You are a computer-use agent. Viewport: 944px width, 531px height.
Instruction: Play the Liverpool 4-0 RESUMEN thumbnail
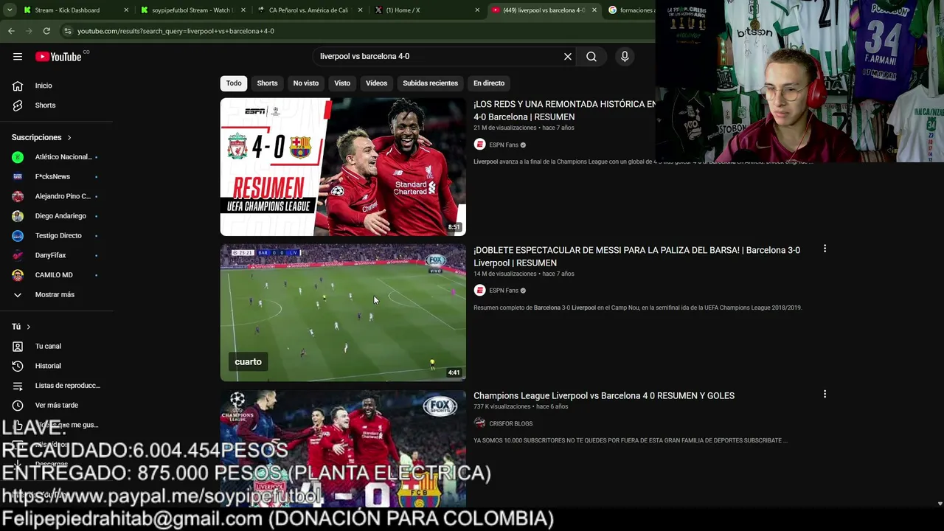click(x=343, y=167)
